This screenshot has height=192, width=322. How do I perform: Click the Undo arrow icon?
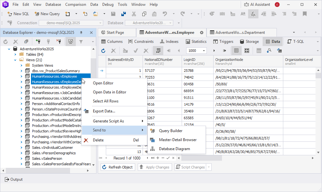(x=165, y=14)
